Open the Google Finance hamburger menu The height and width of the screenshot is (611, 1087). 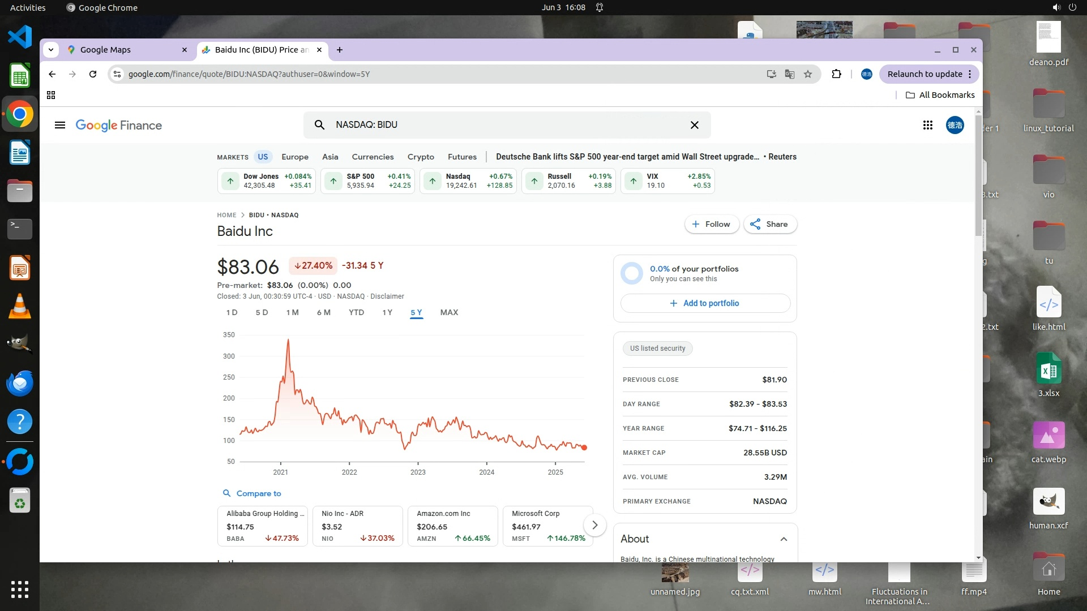pyautogui.click(x=60, y=125)
